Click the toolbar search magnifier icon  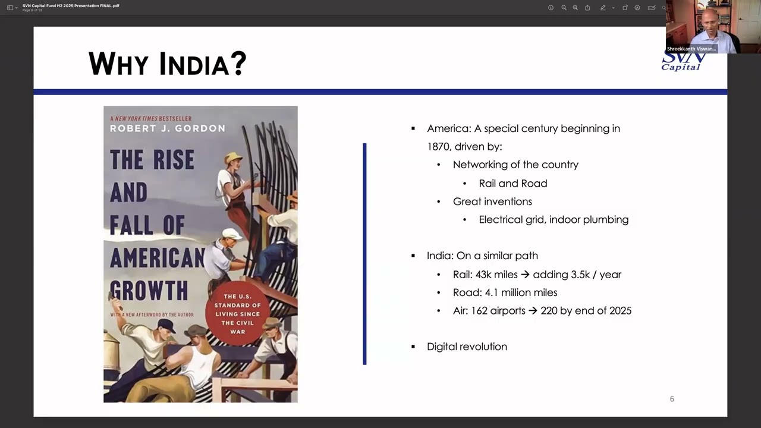click(663, 8)
